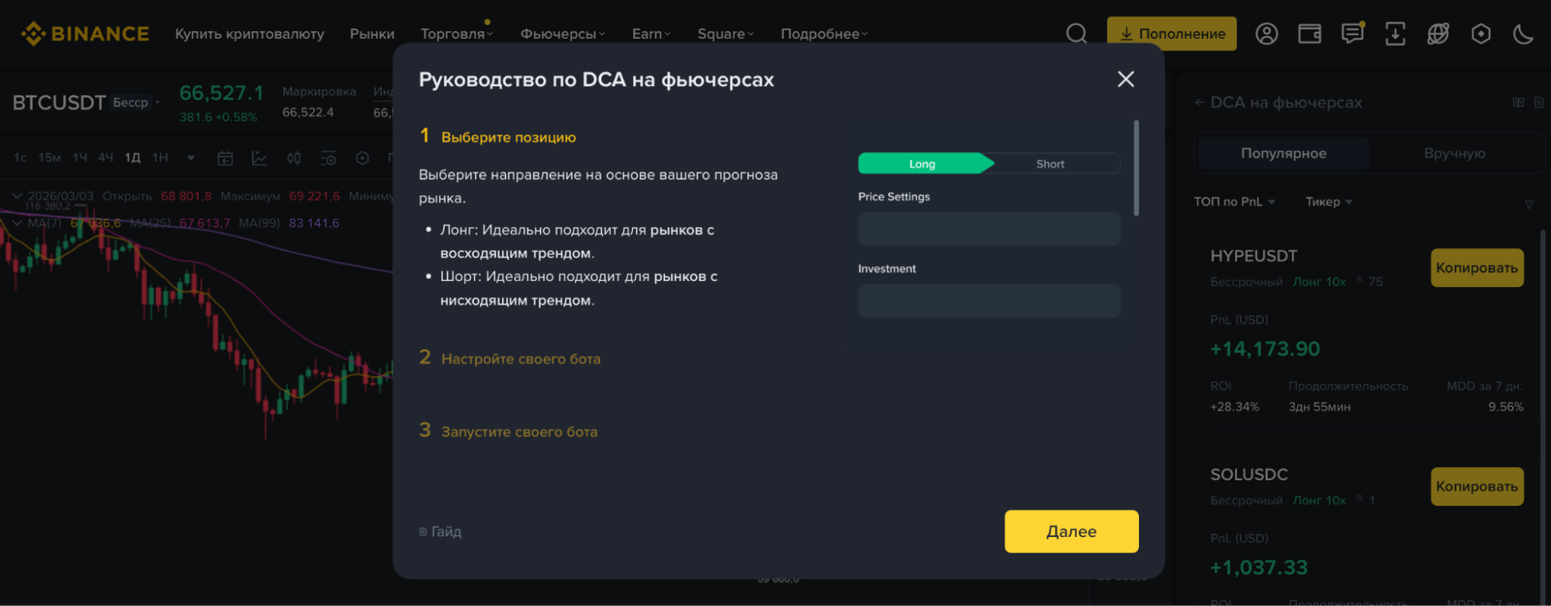The image size is (1551, 606).
Task: Open the user profile icon
Action: [x=1266, y=34]
